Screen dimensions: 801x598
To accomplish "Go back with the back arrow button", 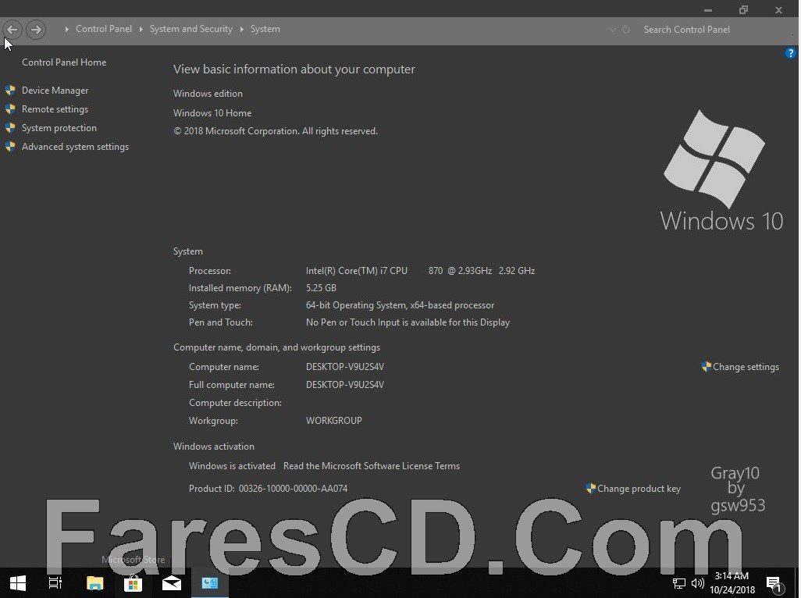I will pyautogui.click(x=12, y=30).
